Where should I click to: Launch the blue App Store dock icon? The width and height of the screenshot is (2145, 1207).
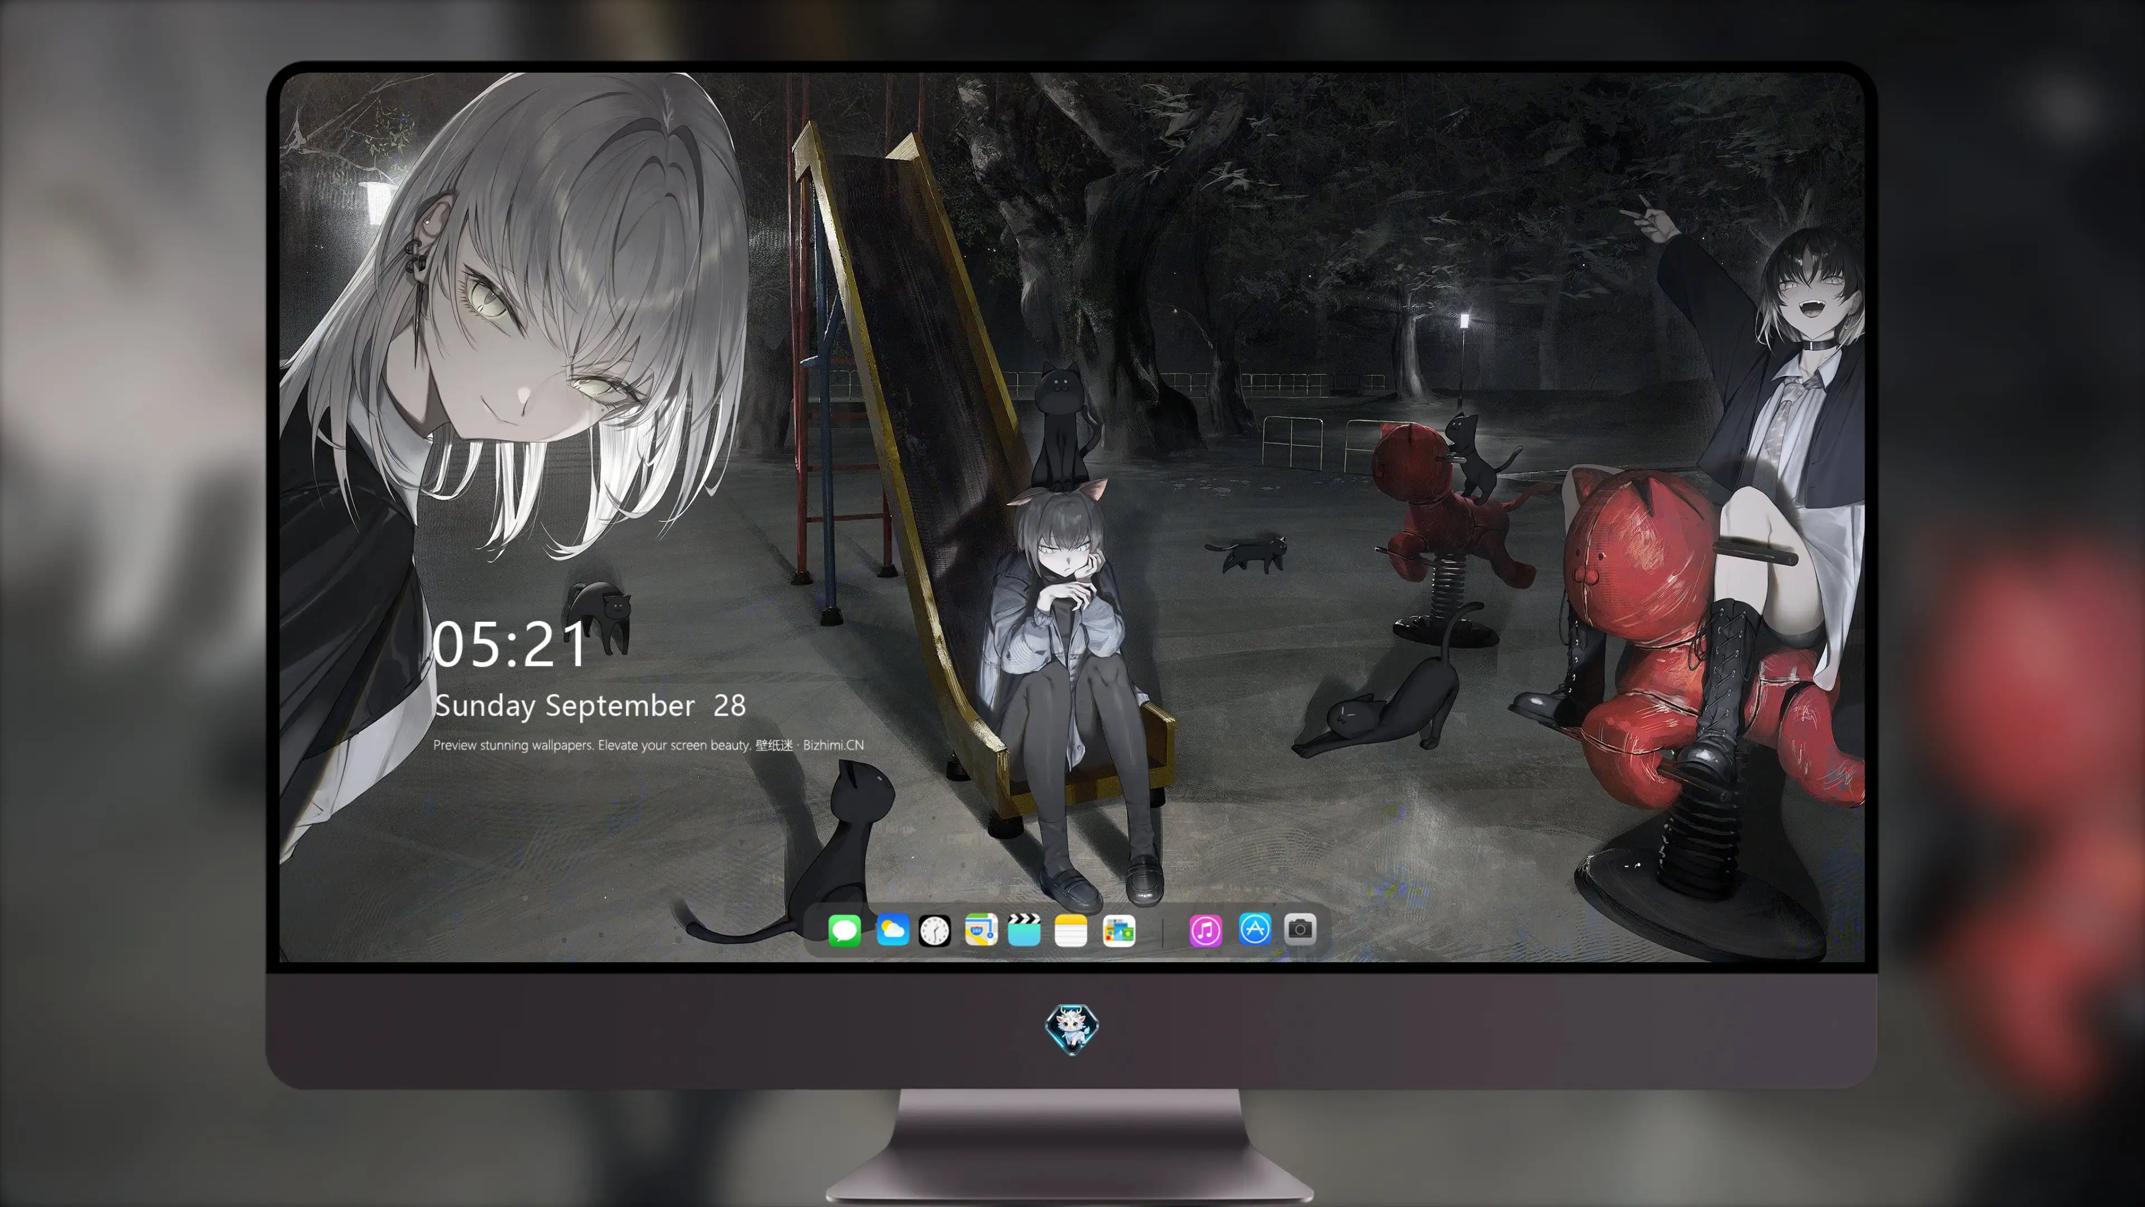(x=1255, y=929)
